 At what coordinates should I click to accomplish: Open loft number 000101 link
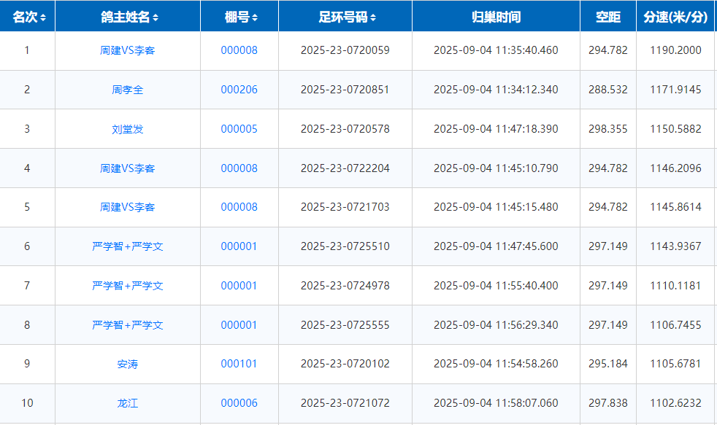coord(239,364)
